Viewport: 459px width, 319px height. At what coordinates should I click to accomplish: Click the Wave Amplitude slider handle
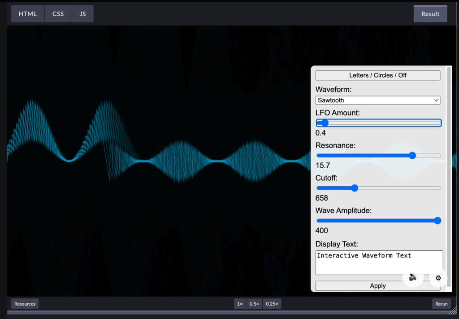(x=437, y=221)
